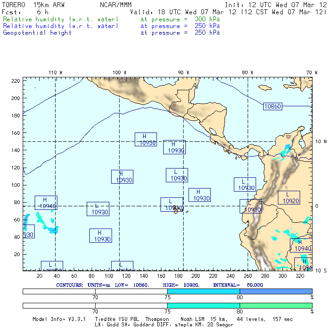Click the 'Valid: 18 UTC Wed 07 Mar 12' text
The image size is (329, 329).
183,12
